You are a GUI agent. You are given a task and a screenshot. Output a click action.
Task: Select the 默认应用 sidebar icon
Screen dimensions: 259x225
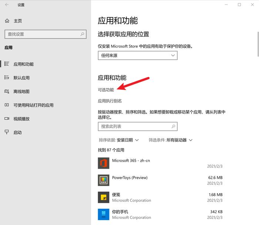(x=7, y=77)
